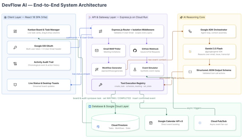Click the React atom icon in Client Layer
Screen dimensions: 244x140
(x=5, y=18)
